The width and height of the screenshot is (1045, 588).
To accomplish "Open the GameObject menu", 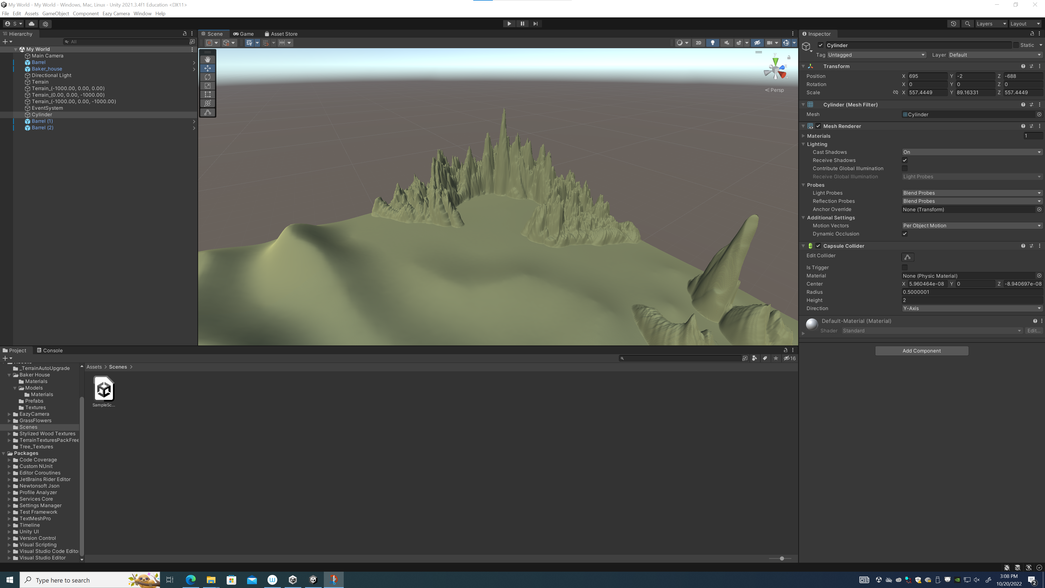I will click(x=56, y=13).
